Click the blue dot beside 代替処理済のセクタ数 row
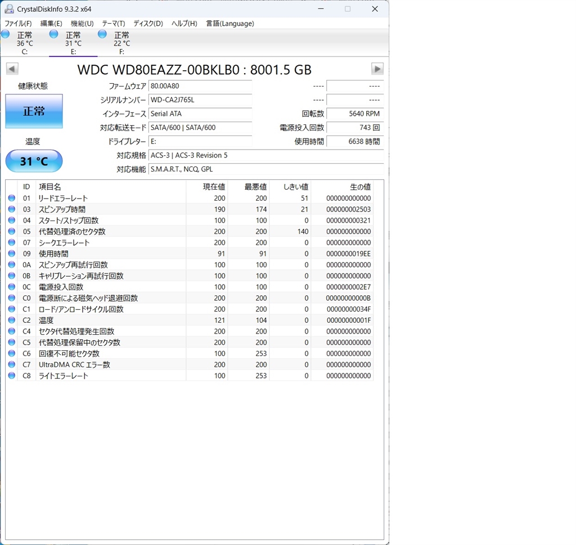576x545 pixels. 12,231
